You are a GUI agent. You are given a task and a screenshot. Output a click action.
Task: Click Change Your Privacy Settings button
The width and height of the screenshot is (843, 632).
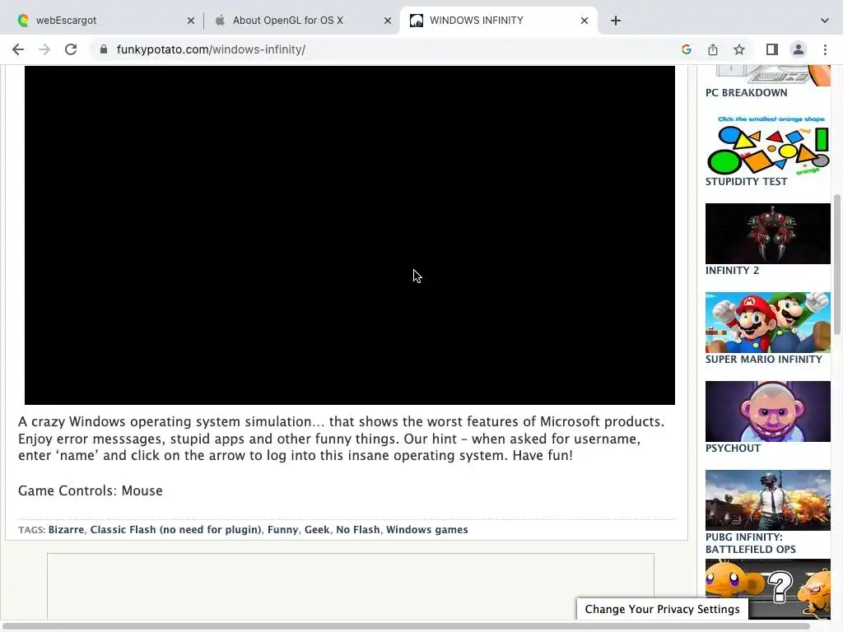pyautogui.click(x=663, y=609)
